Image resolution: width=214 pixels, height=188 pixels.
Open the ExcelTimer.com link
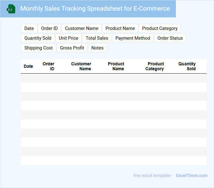191,175
